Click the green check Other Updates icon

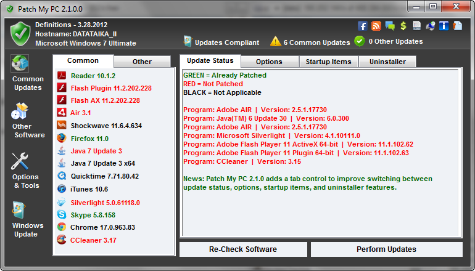(x=360, y=41)
